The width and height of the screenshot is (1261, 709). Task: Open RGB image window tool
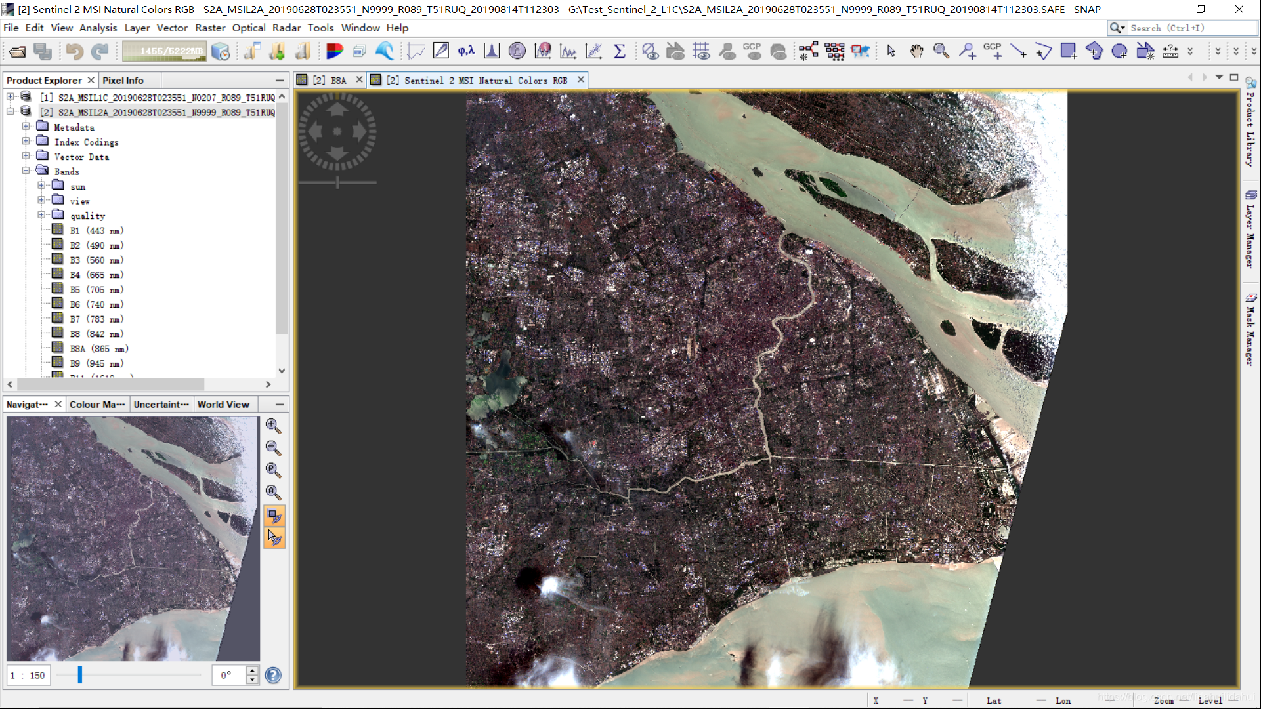(x=334, y=51)
